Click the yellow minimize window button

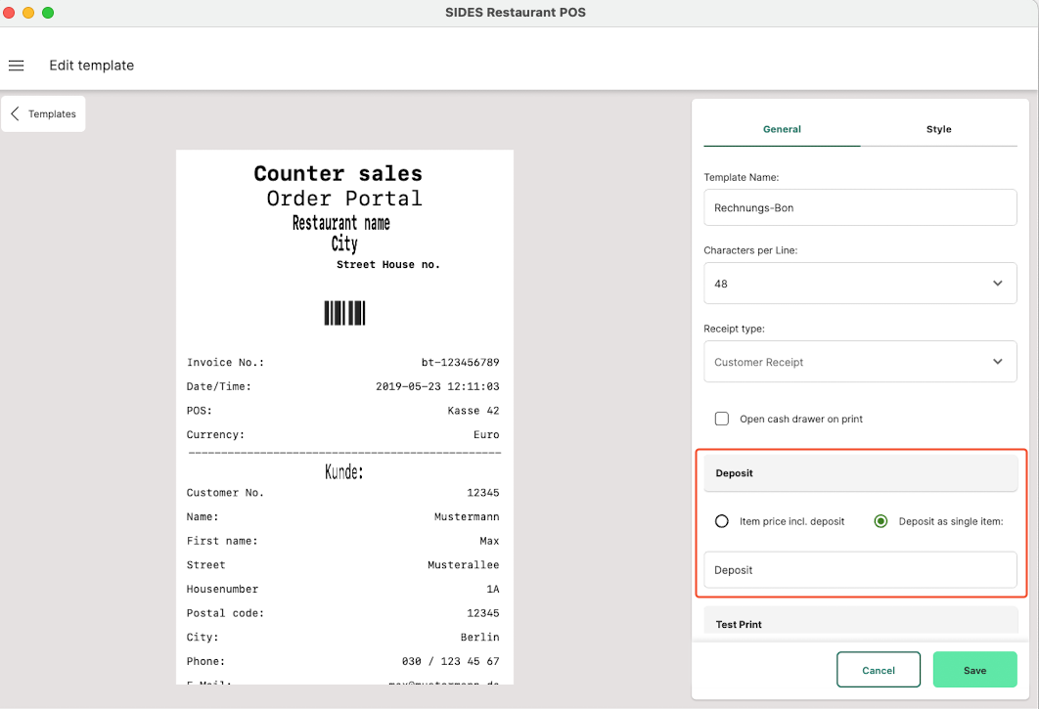point(28,13)
